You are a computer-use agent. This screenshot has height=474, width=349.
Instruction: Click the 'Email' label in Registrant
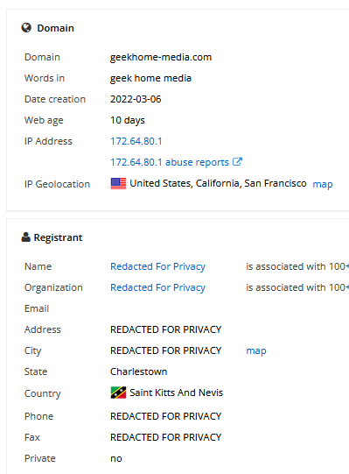point(37,308)
